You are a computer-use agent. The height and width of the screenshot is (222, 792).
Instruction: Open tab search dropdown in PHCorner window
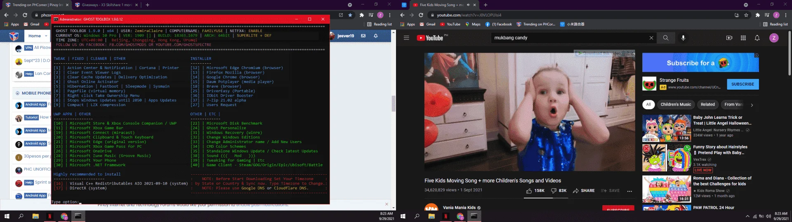coord(350,5)
